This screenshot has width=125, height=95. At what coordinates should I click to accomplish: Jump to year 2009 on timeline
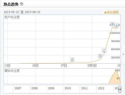click(x=51, y=88)
